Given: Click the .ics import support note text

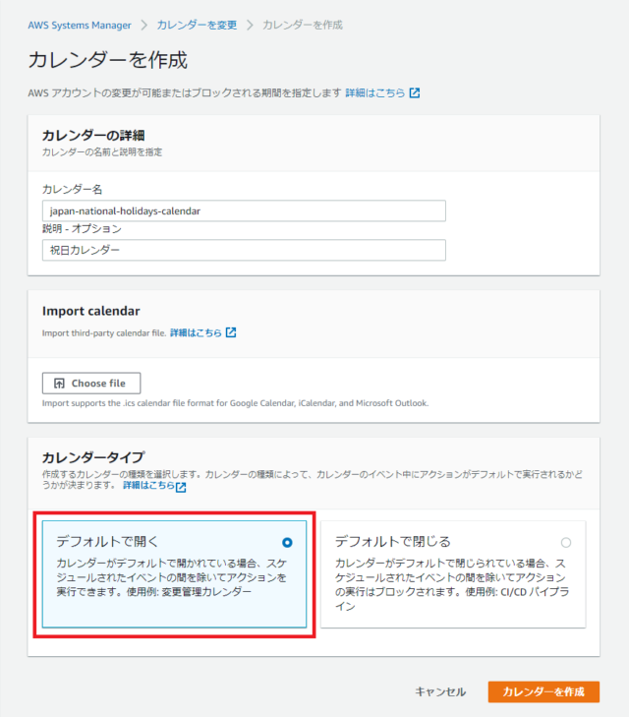Looking at the screenshot, I should pyautogui.click(x=235, y=403).
